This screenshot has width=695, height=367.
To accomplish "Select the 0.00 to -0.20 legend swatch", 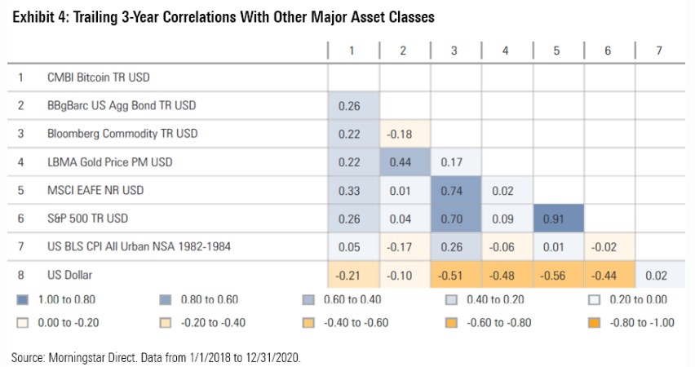I will coord(22,321).
